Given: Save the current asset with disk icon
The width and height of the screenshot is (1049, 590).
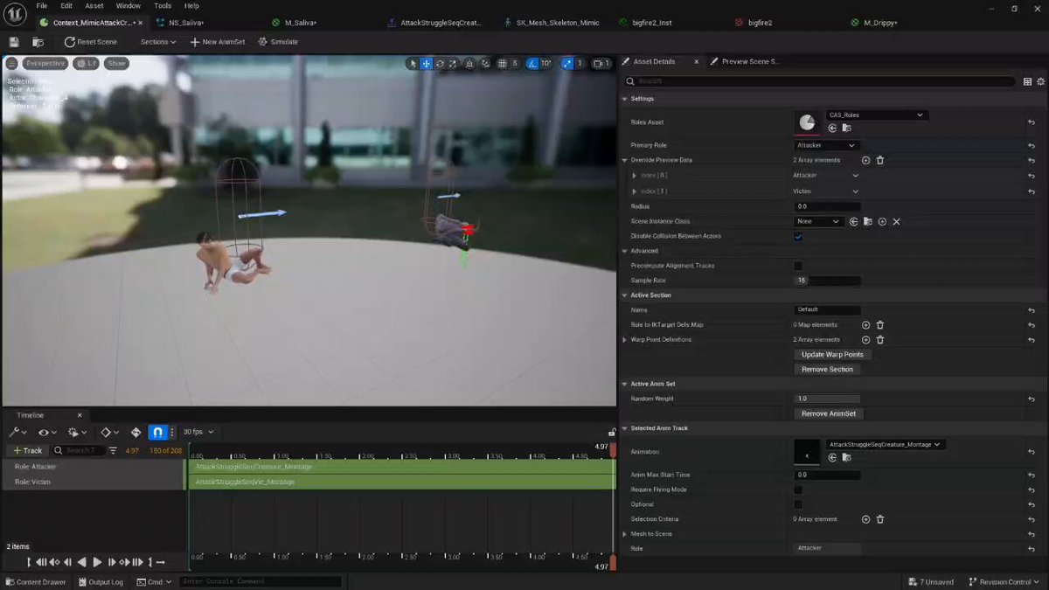Looking at the screenshot, I should coord(14,42).
